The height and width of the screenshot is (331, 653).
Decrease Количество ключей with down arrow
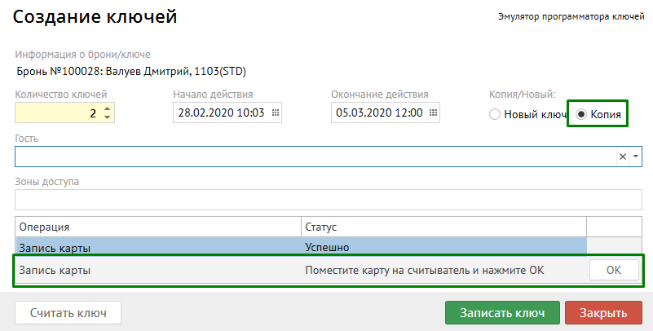click(x=107, y=117)
